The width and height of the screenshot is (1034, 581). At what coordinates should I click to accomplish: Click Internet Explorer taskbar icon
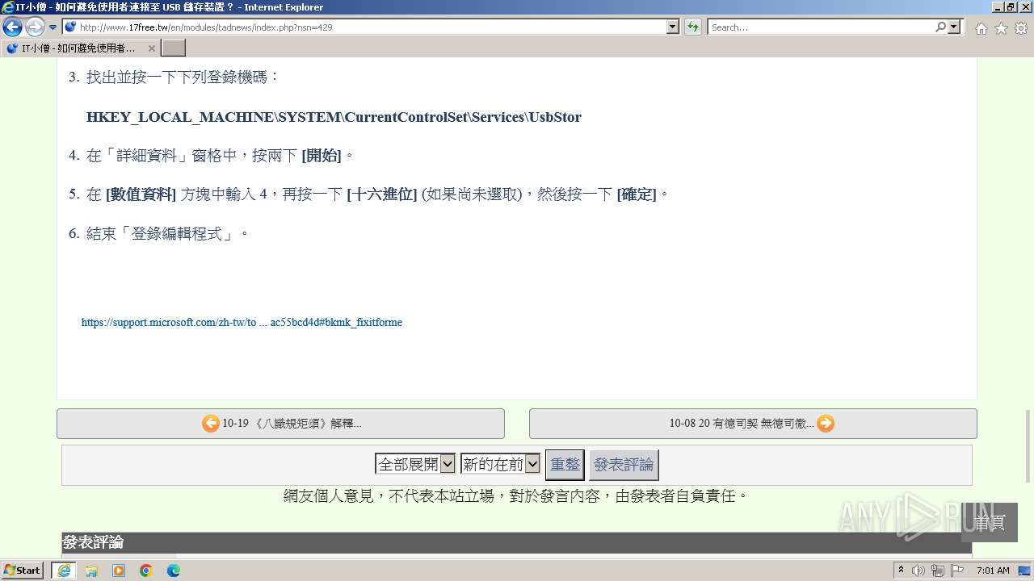pyautogui.click(x=64, y=571)
